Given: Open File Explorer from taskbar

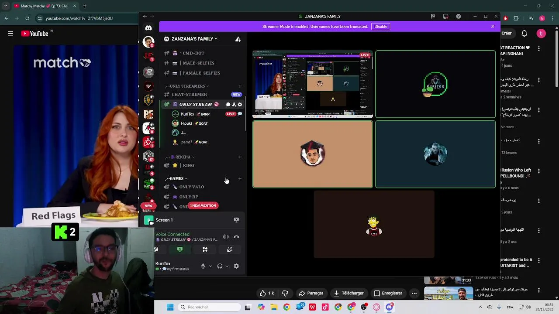Looking at the screenshot, I should click(x=274, y=307).
